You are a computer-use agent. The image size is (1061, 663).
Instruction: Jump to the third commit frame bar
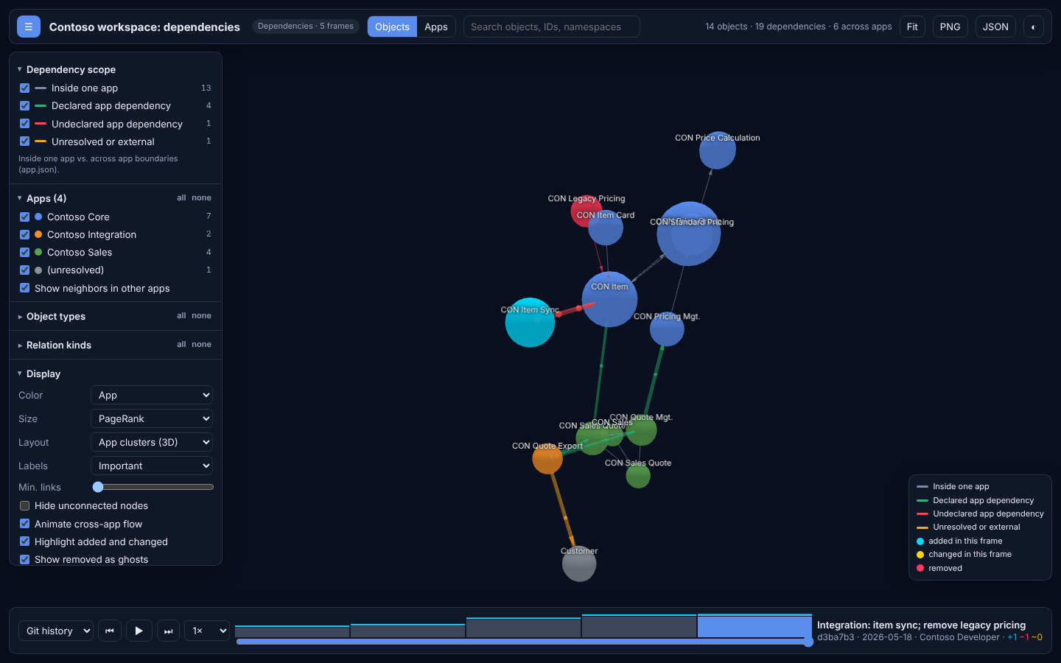[x=523, y=628]
